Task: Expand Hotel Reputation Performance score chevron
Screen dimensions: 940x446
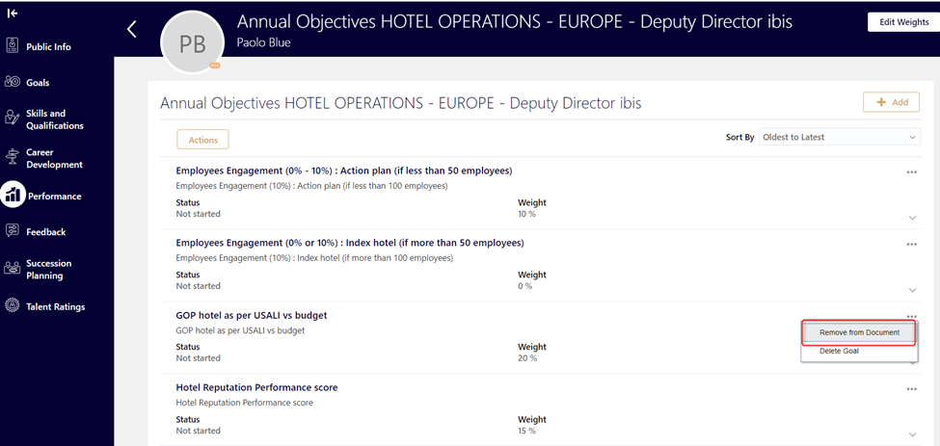Action: pos(912,434)
